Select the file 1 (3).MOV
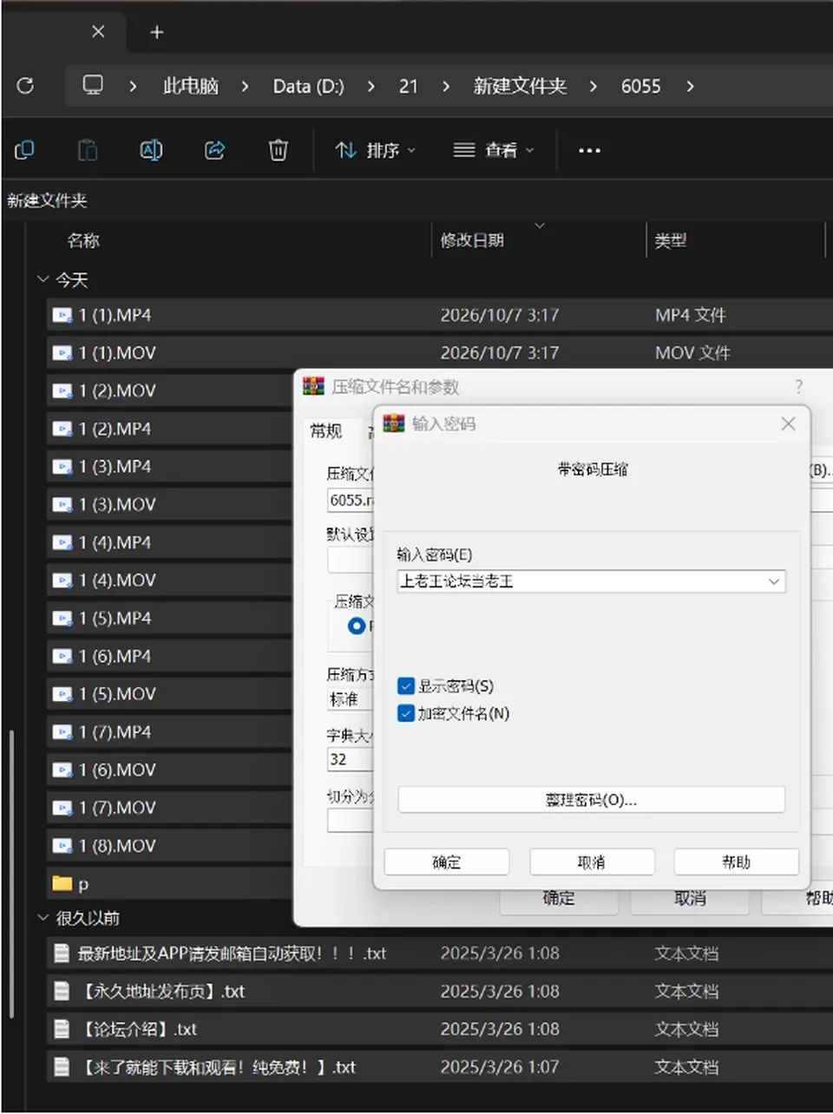The height and width of the screenshot is (1114, 833). tap(117, 504)
